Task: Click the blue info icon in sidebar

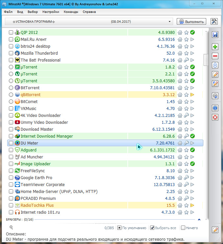Action: 215,108
